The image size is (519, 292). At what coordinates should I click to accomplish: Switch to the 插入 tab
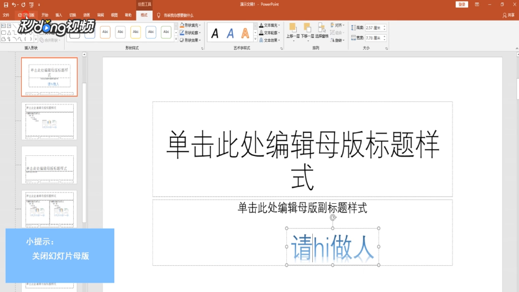click(59, 16)
